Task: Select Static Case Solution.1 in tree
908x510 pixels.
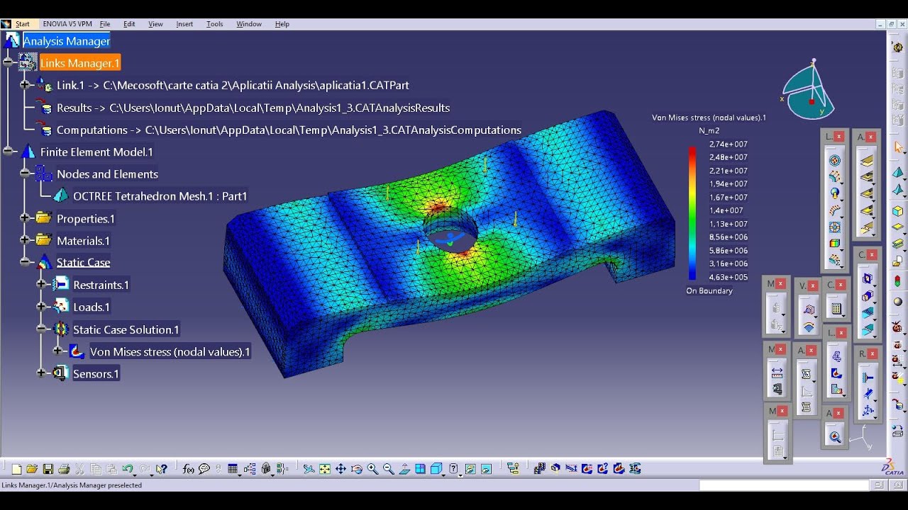Action: (126, 329)
